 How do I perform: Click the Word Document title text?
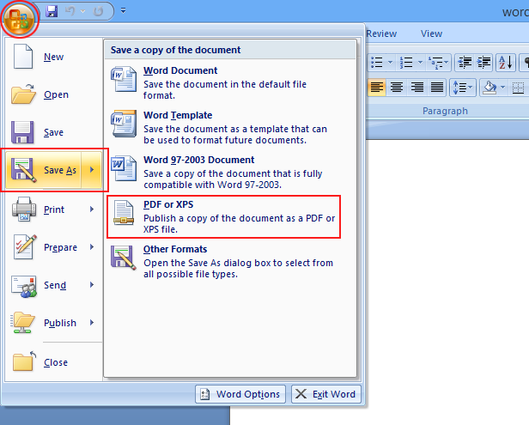coord(180,70)
